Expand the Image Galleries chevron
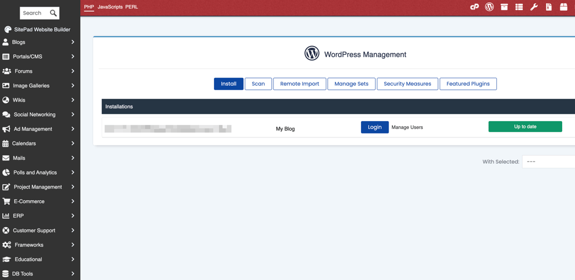 (72, 85)
